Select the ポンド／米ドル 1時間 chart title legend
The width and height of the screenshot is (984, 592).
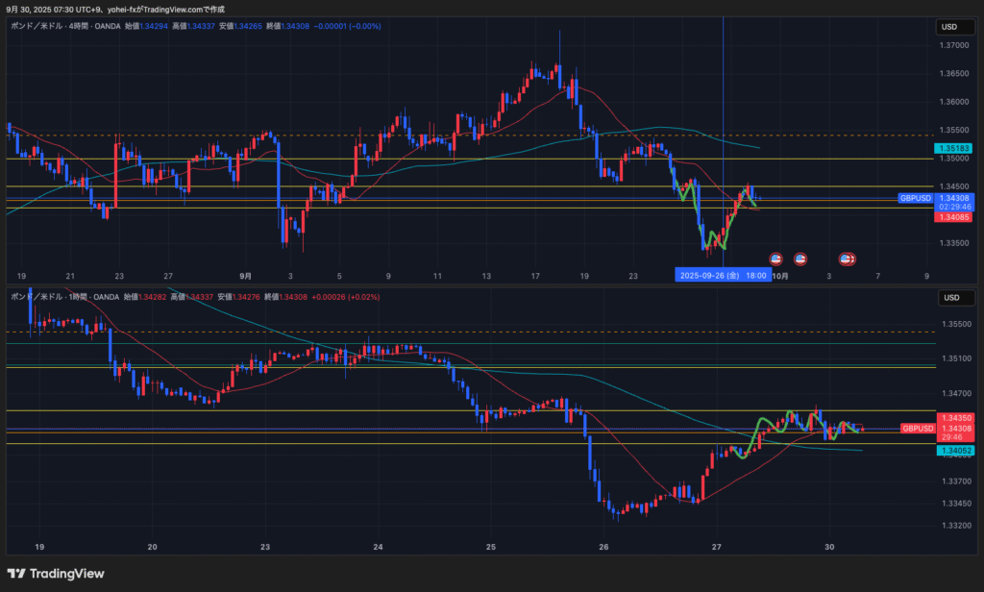coord(62,298)
